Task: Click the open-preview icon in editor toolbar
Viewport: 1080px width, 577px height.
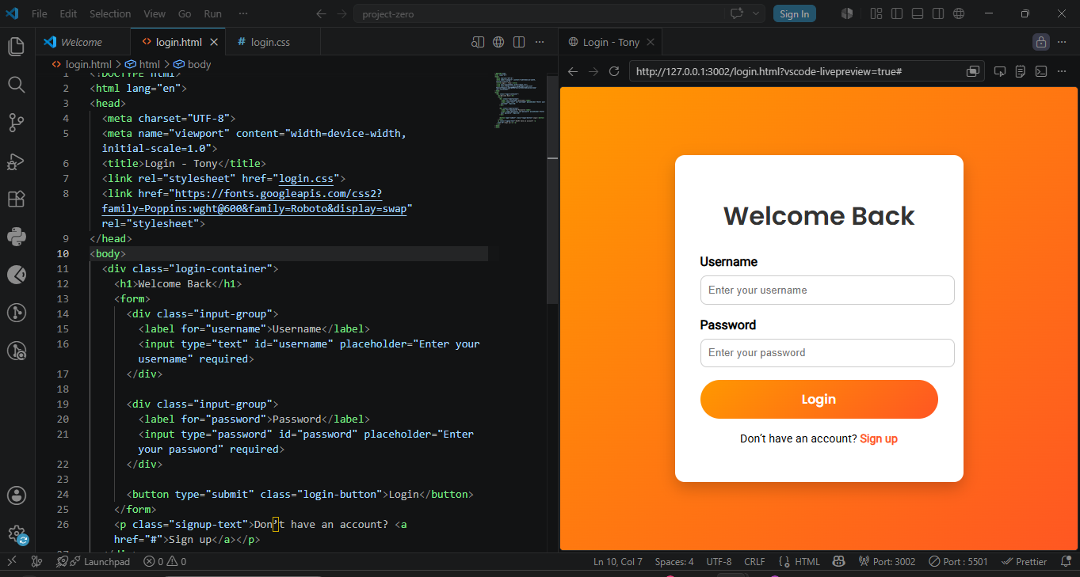Action: [x=478, y=42]
